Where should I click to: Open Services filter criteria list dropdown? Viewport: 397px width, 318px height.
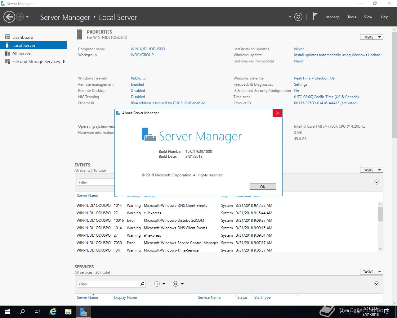(160, 284)
